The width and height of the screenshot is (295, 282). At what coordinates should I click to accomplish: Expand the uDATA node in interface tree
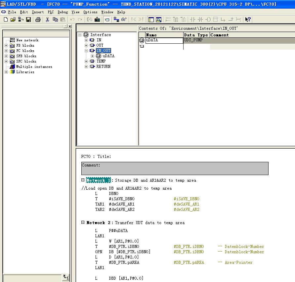point(92,56)
